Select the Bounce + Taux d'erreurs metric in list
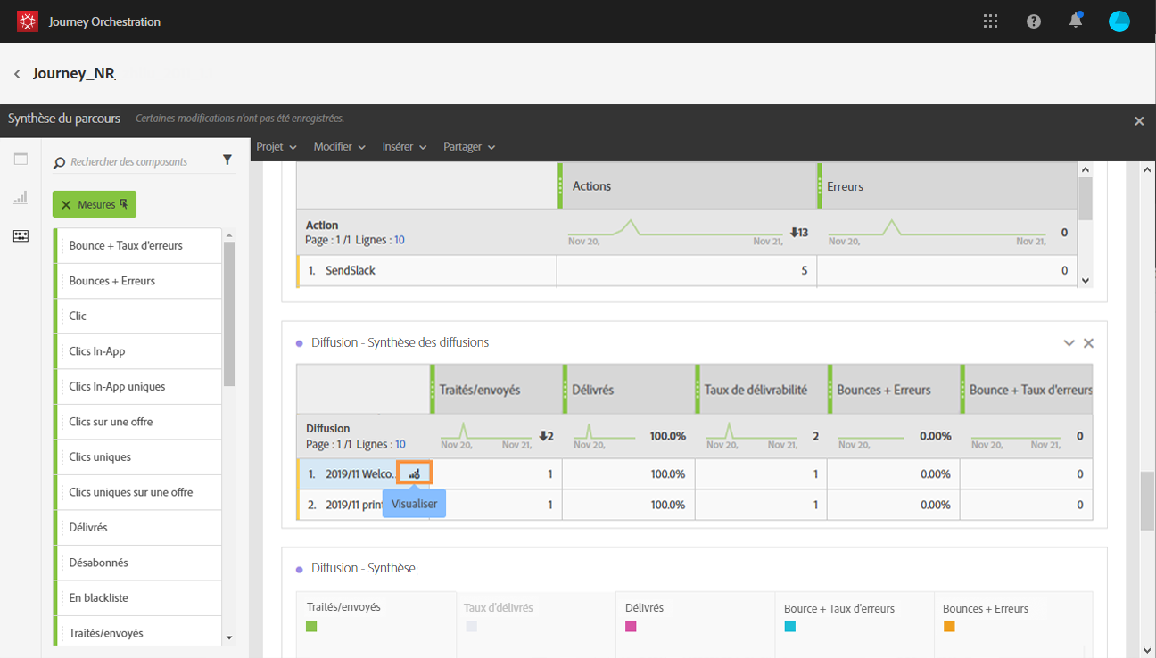Image resolution: width=1156 pixels, height=658 pixels. tap(137, 245)
